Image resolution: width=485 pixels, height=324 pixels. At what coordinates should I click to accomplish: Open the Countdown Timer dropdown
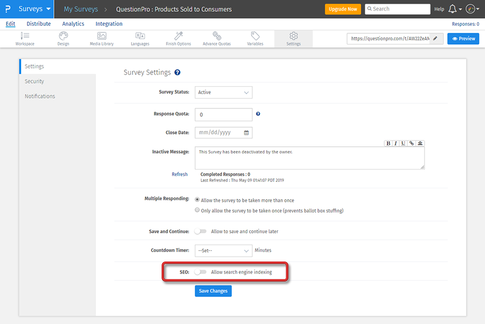pyautogui.click(x=223, y=251)
